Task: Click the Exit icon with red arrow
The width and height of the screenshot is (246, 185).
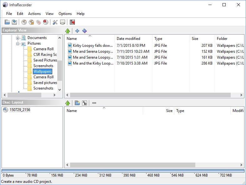Action: [72, 22]
